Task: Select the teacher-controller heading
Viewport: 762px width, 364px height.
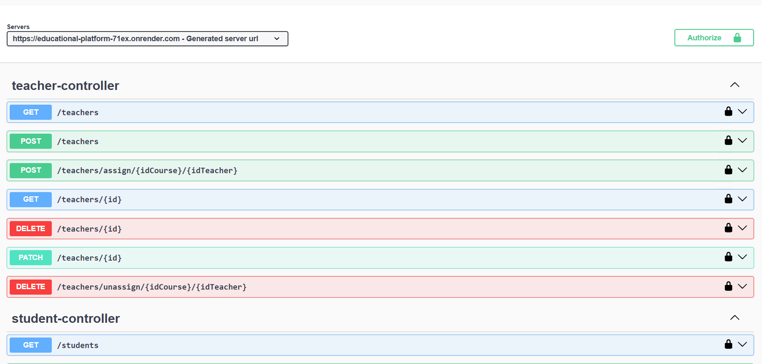Action: (66, 86)
